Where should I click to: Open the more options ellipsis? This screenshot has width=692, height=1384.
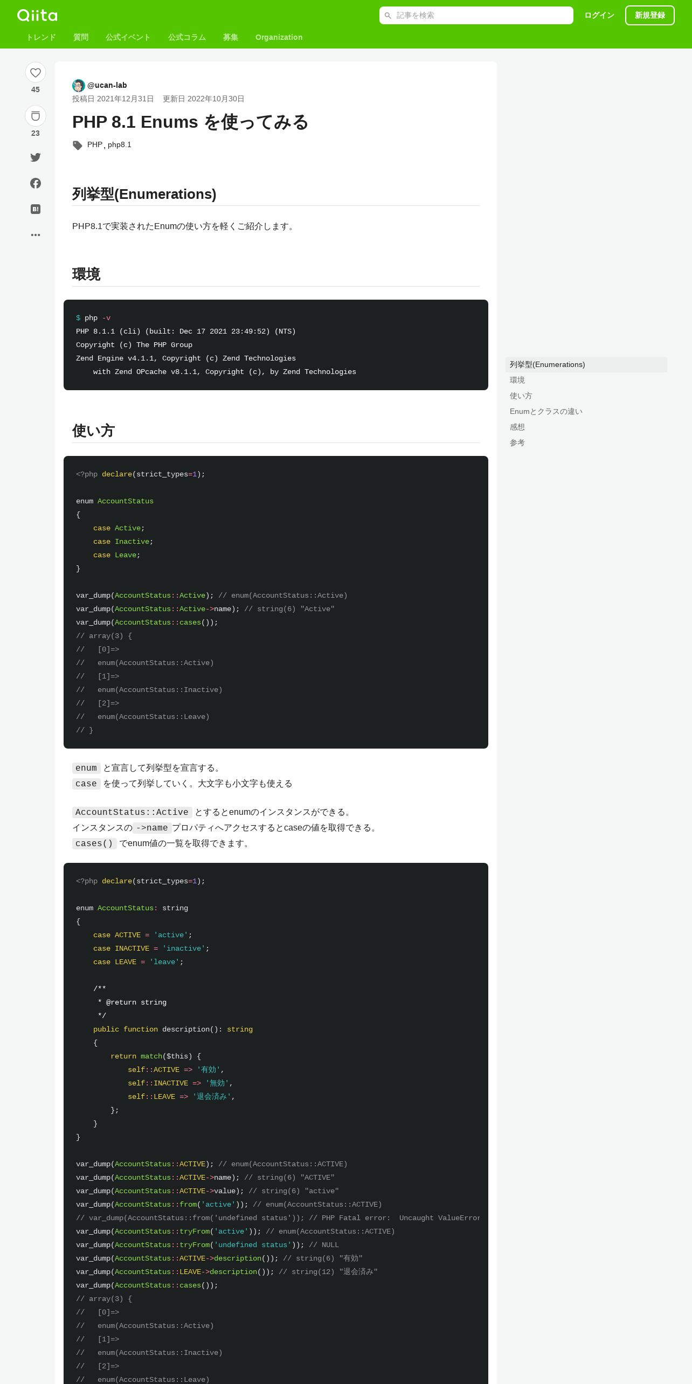click(x=36, y=235)
